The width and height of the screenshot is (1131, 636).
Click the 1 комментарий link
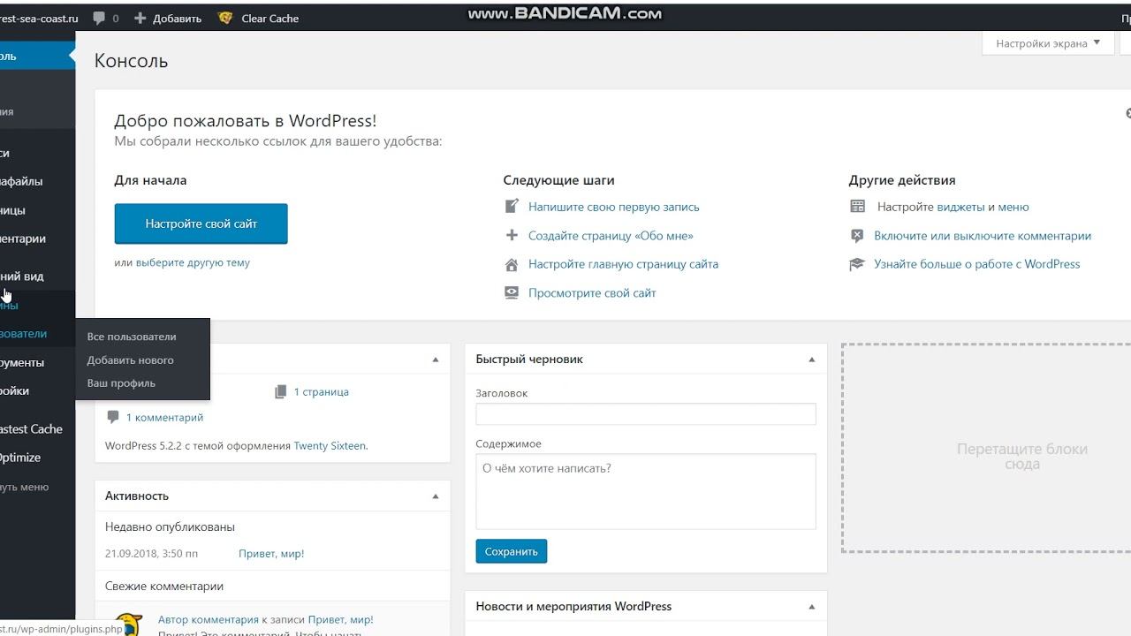[x=165, y=417]
